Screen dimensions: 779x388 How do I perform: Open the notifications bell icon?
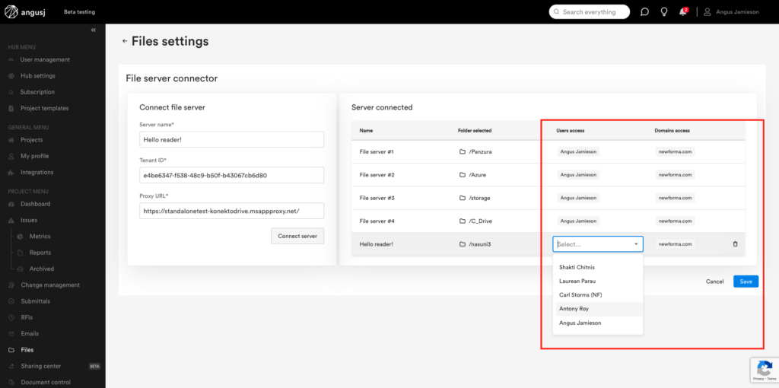(x=682, y=12)
